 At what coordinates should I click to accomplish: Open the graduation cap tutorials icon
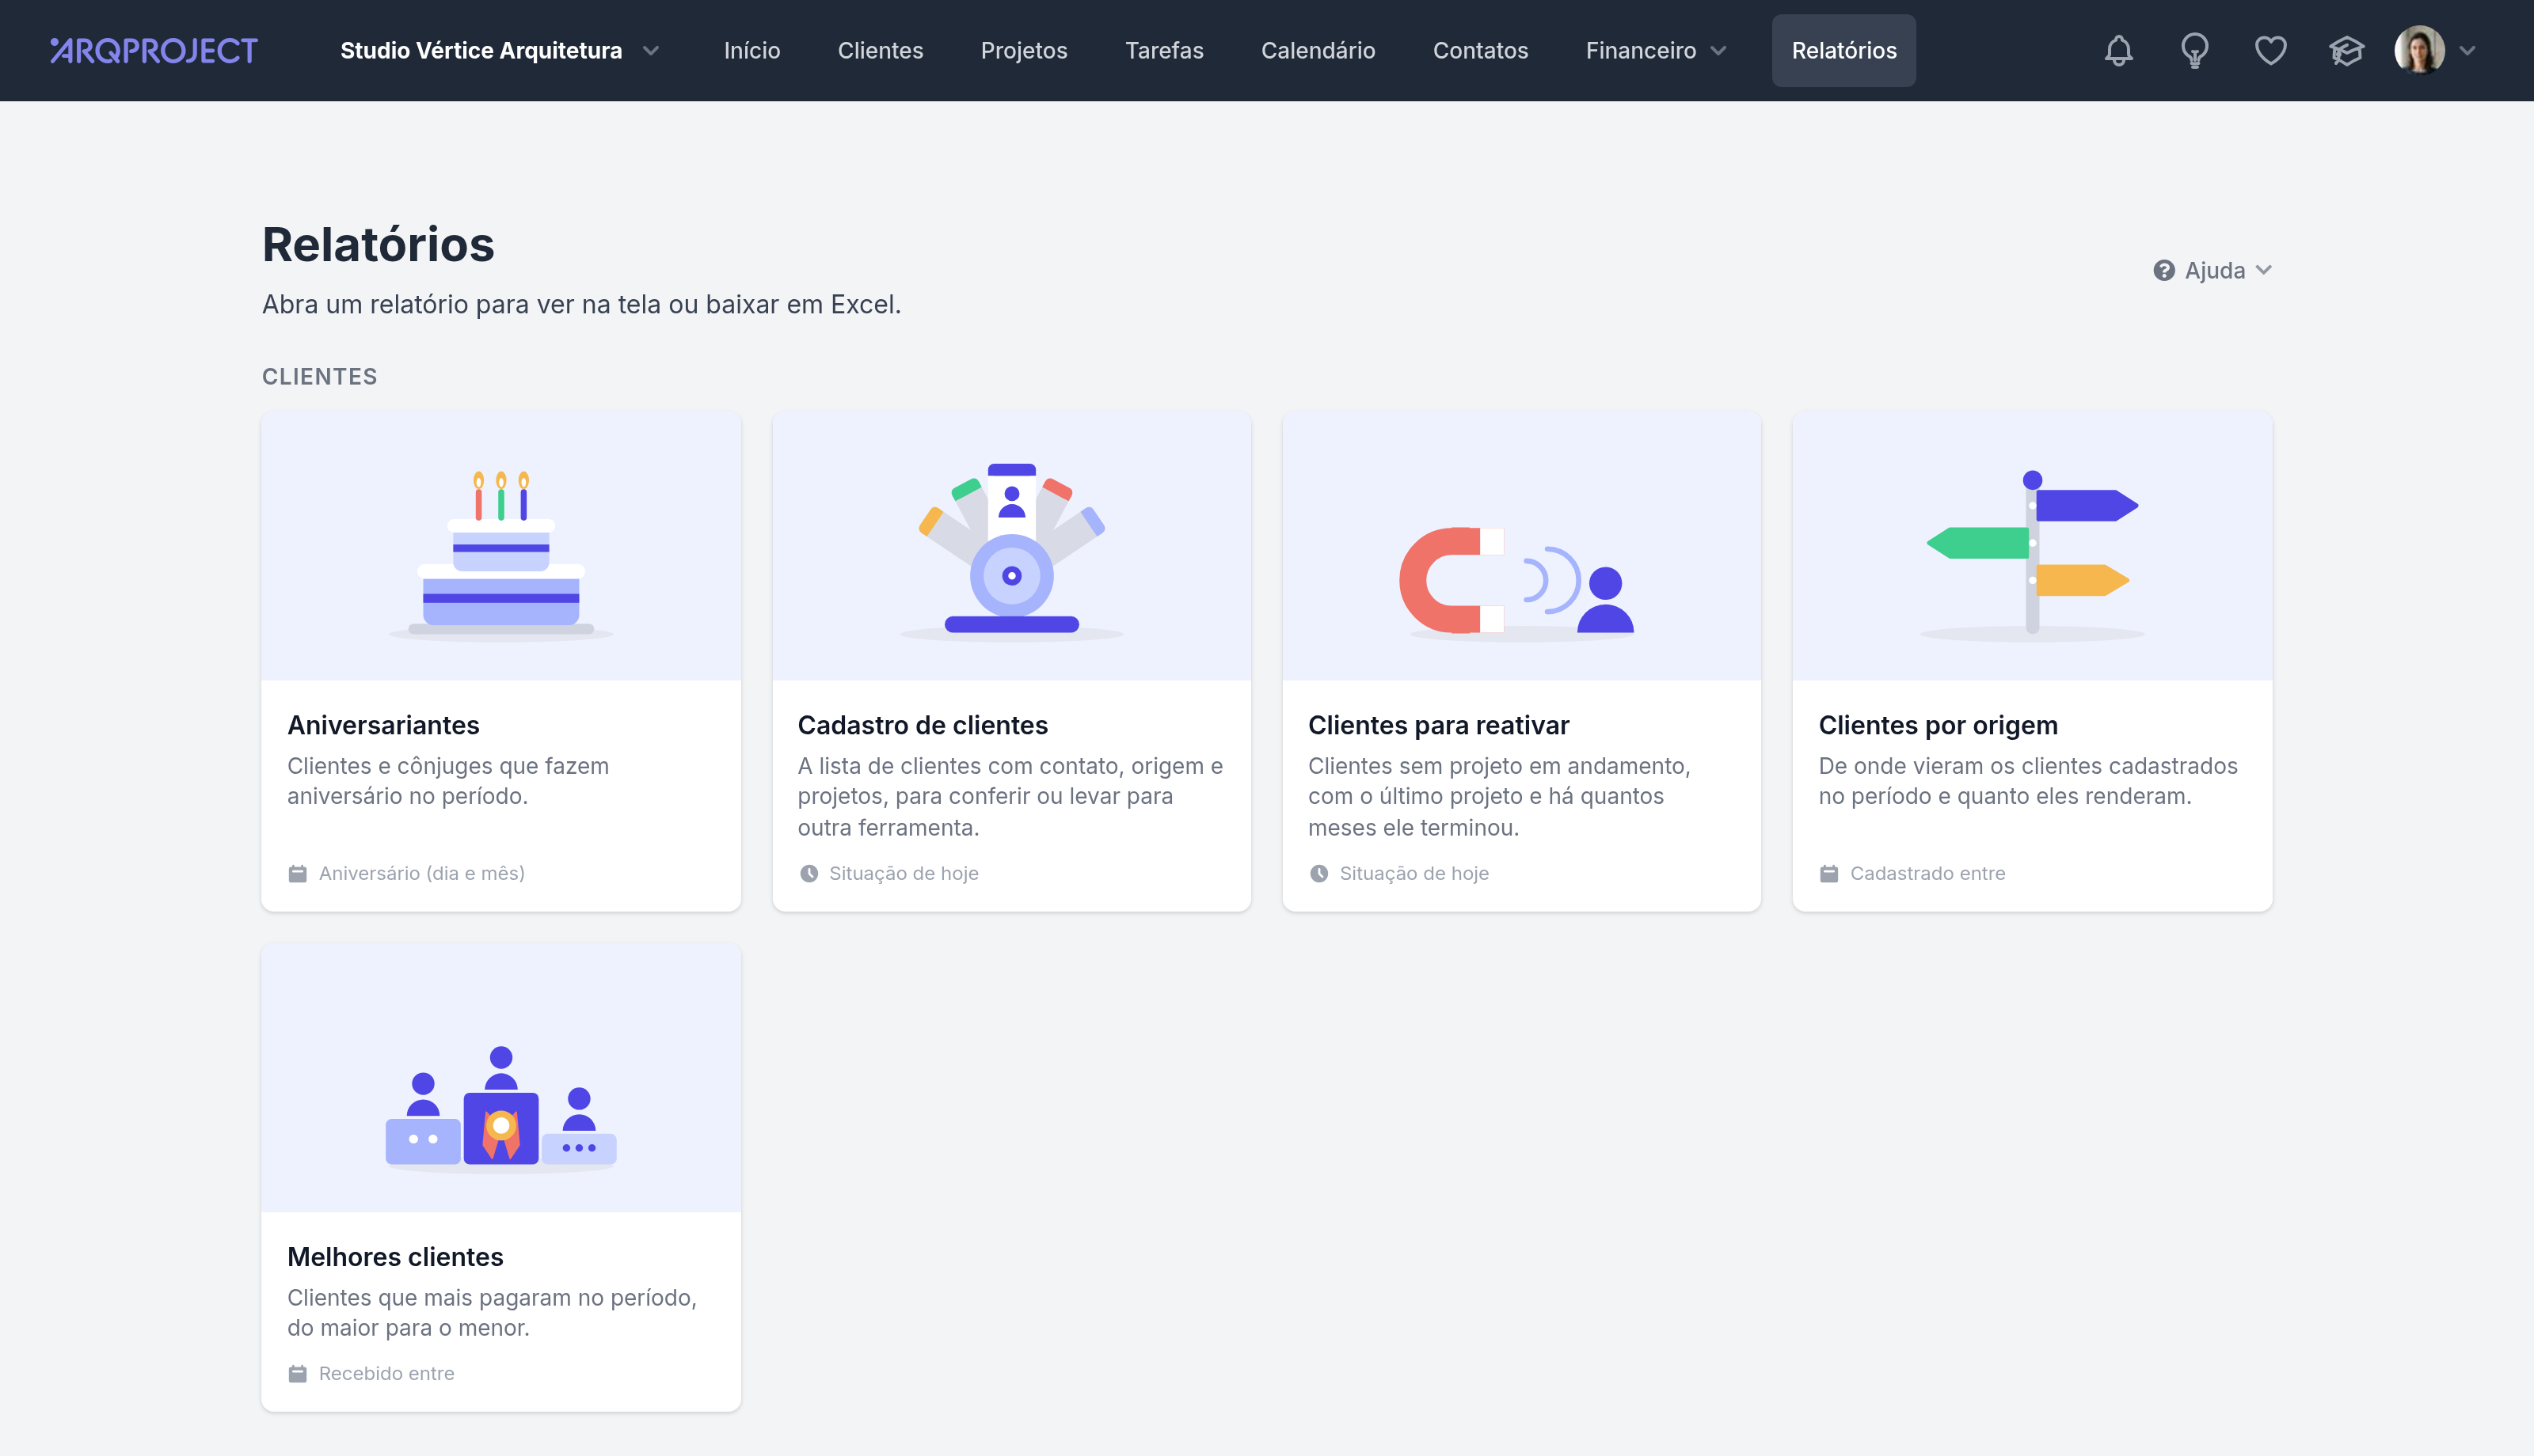pyautogui.click(x=2346, y=50)
